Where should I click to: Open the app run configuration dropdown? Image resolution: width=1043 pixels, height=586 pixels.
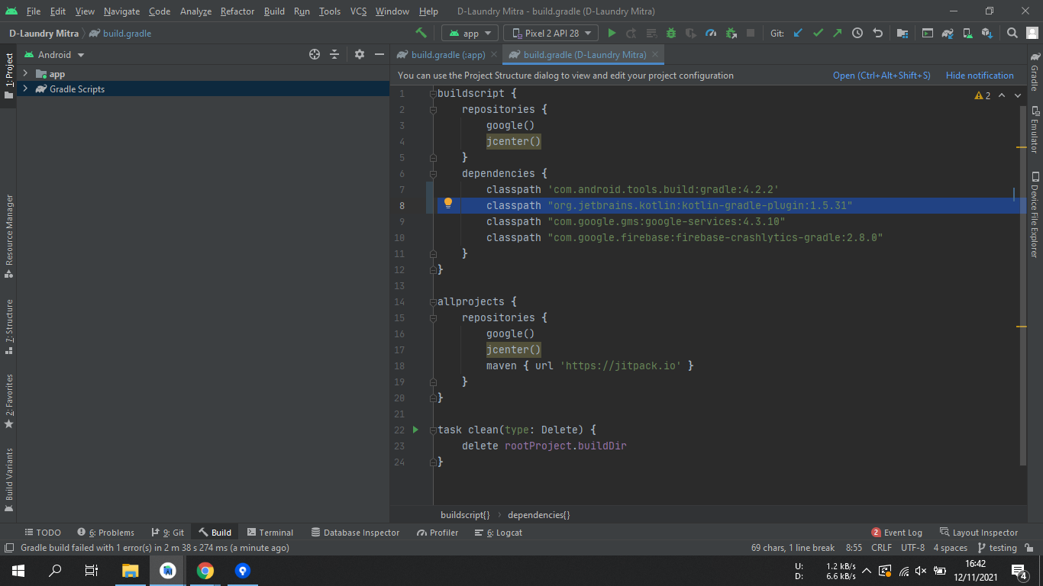click(470, 33)
